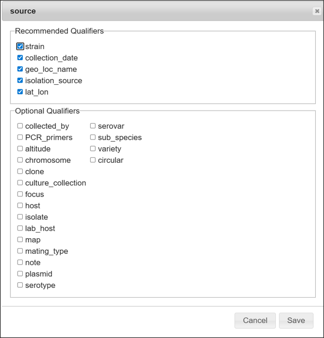Select the isolate checkbox
The height and width of the screenshot is (338, 324).
(20, 217)
